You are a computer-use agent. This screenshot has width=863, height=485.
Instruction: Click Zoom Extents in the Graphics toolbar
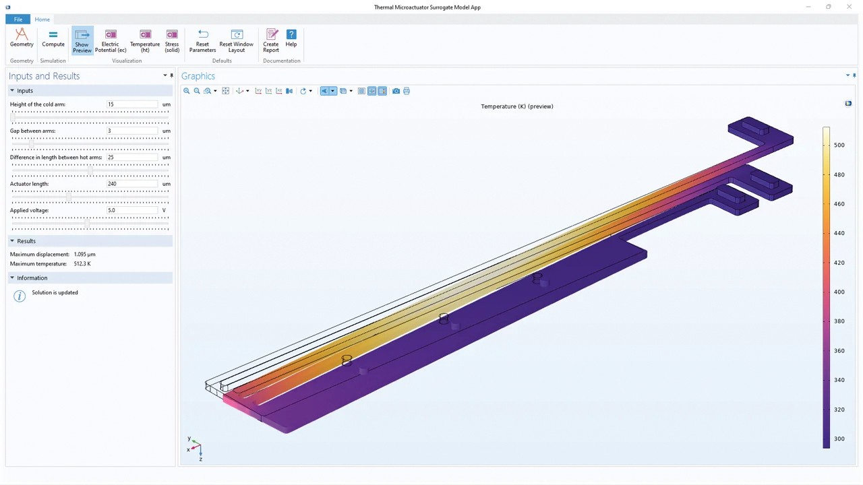(x=225, y=91)
